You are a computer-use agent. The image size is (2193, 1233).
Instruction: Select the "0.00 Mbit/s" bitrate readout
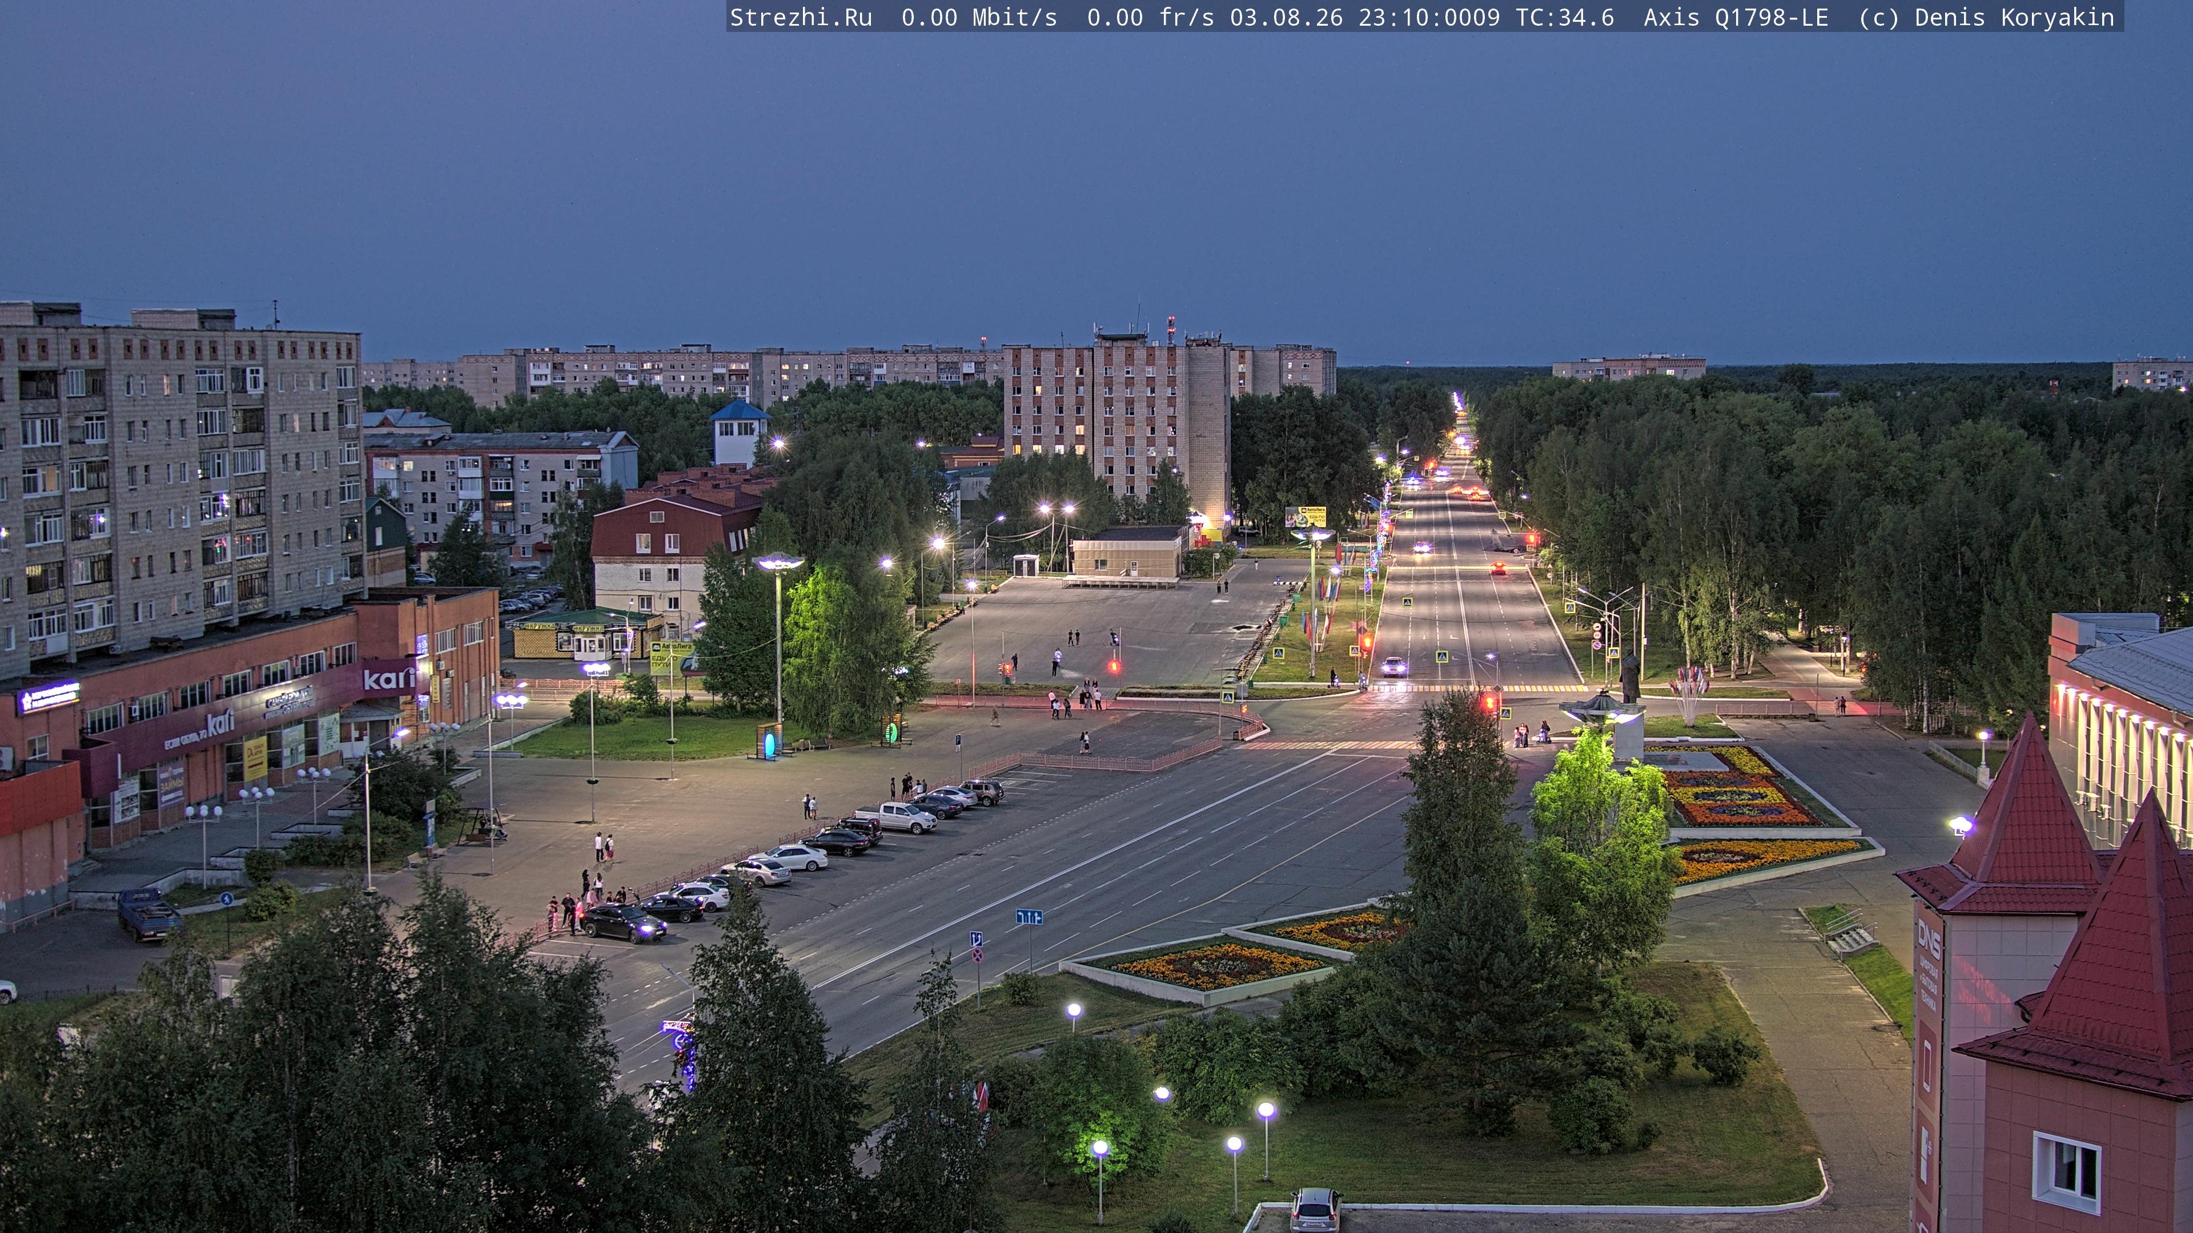pos(979,18)
